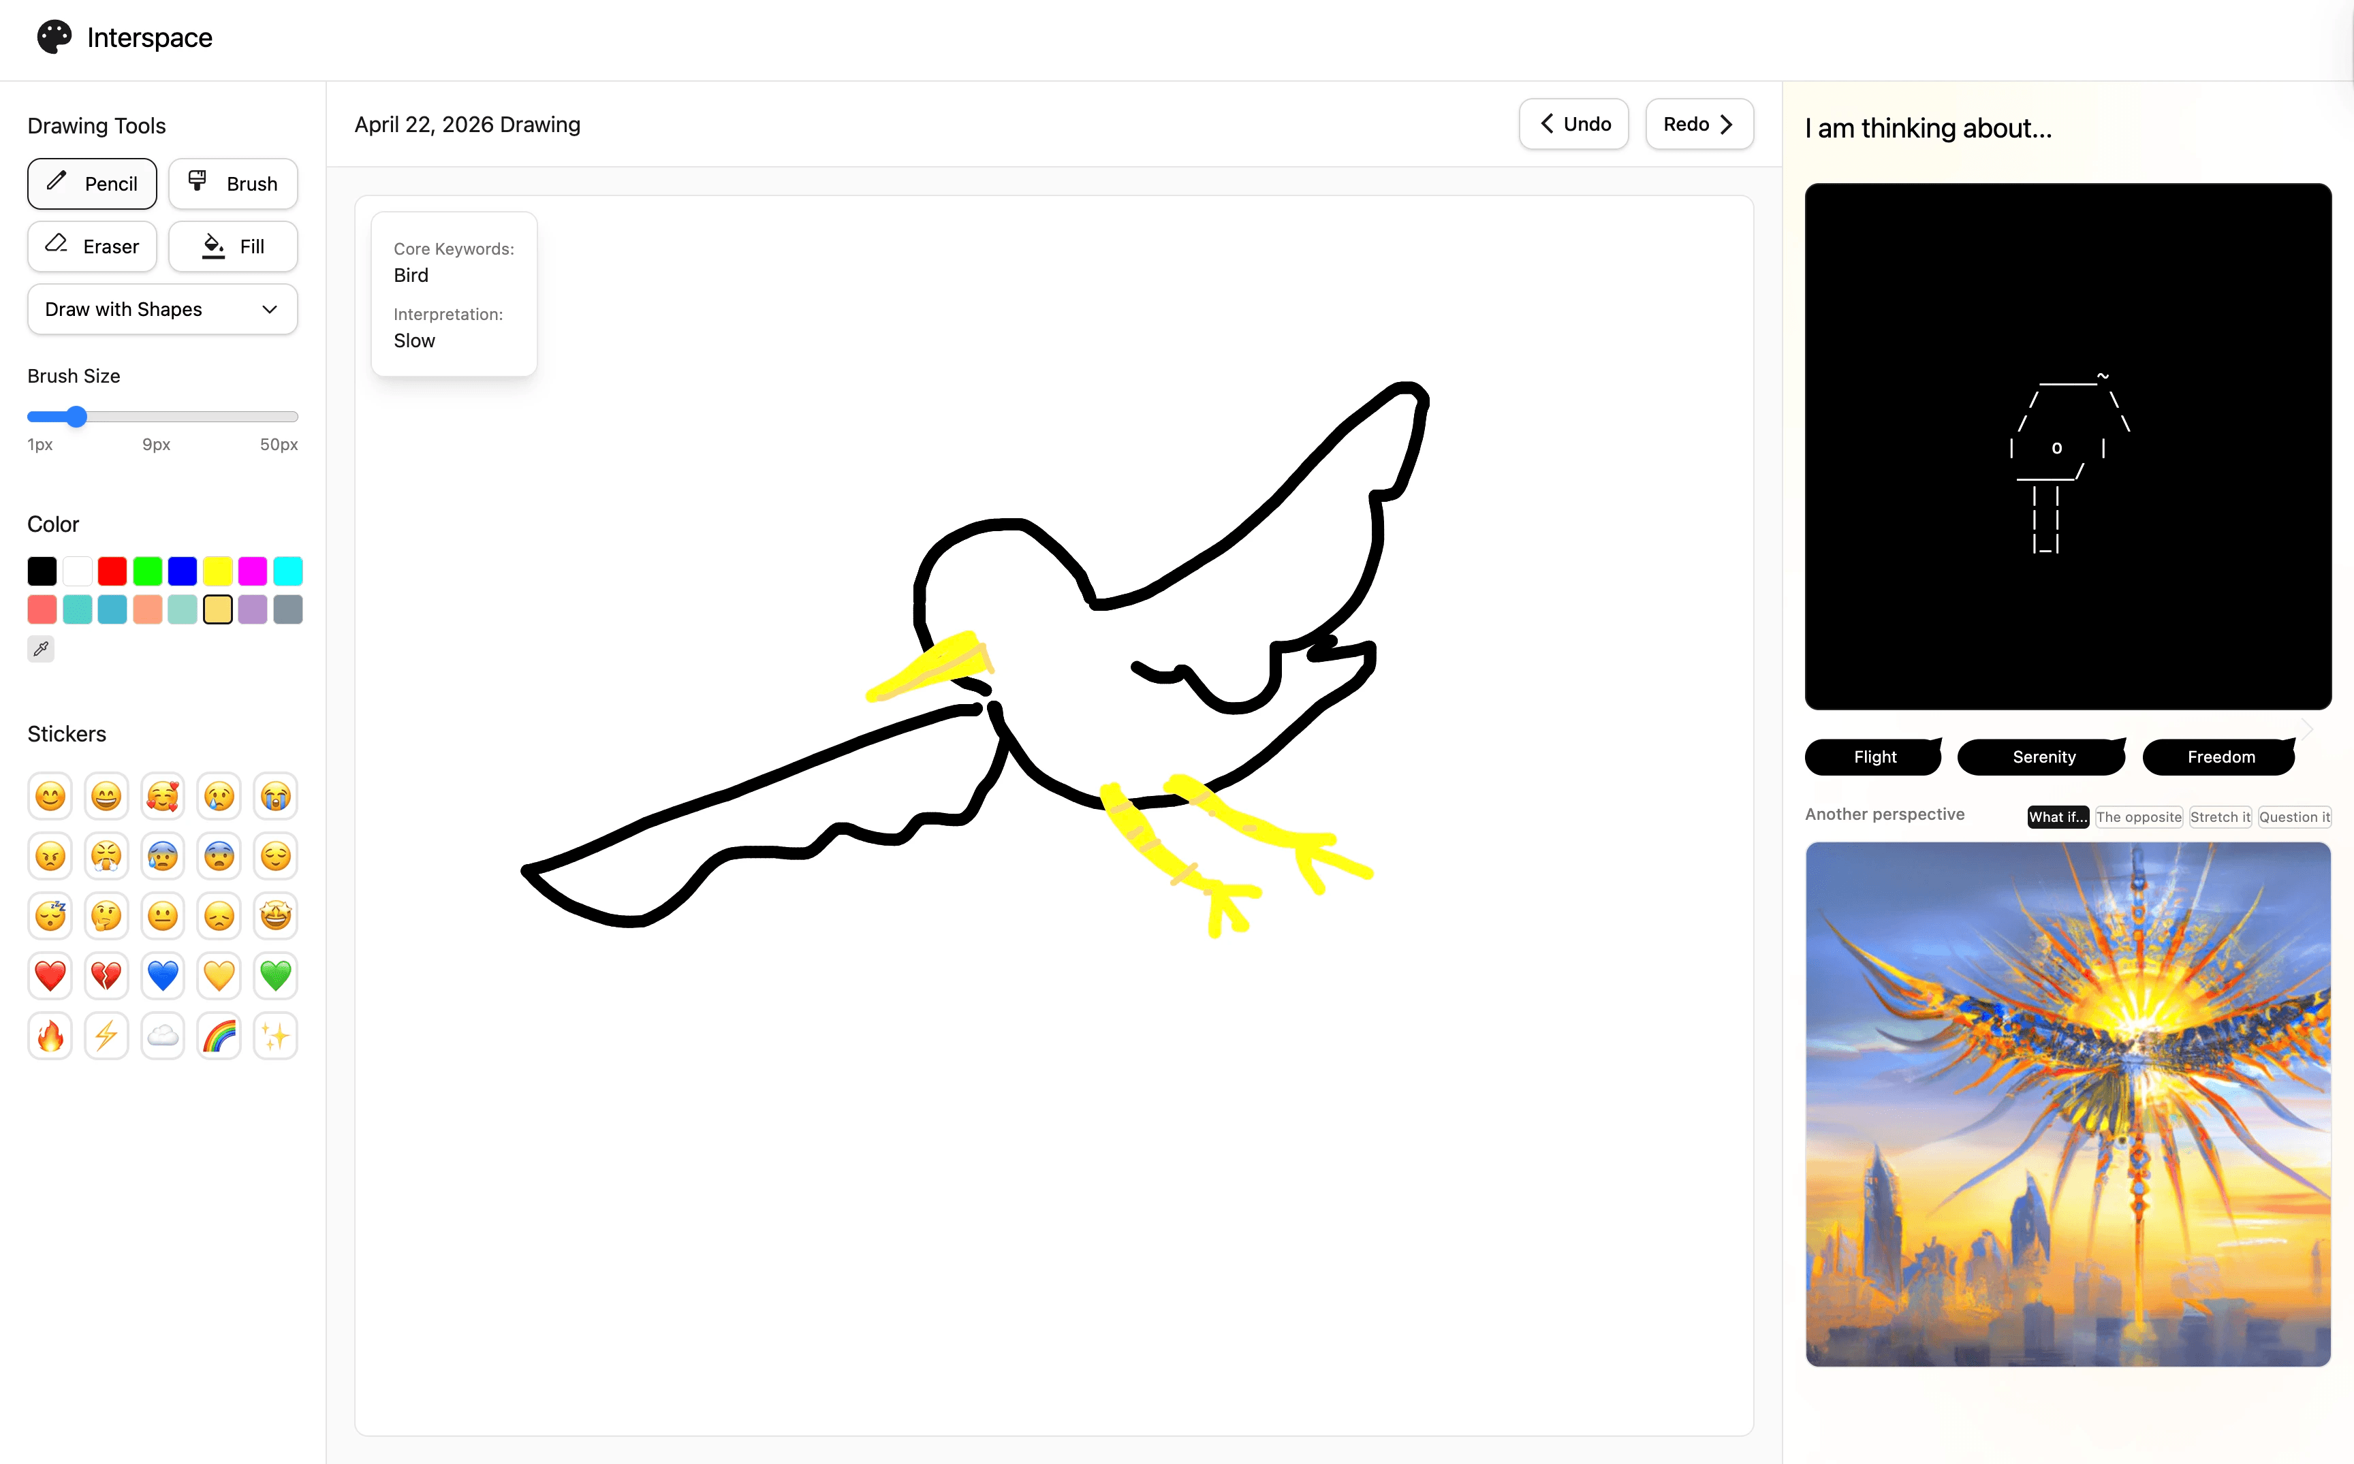Viewport: 2354px width, 1464px height.
Task: Select the Brush tool
Action: click(232, 184)
